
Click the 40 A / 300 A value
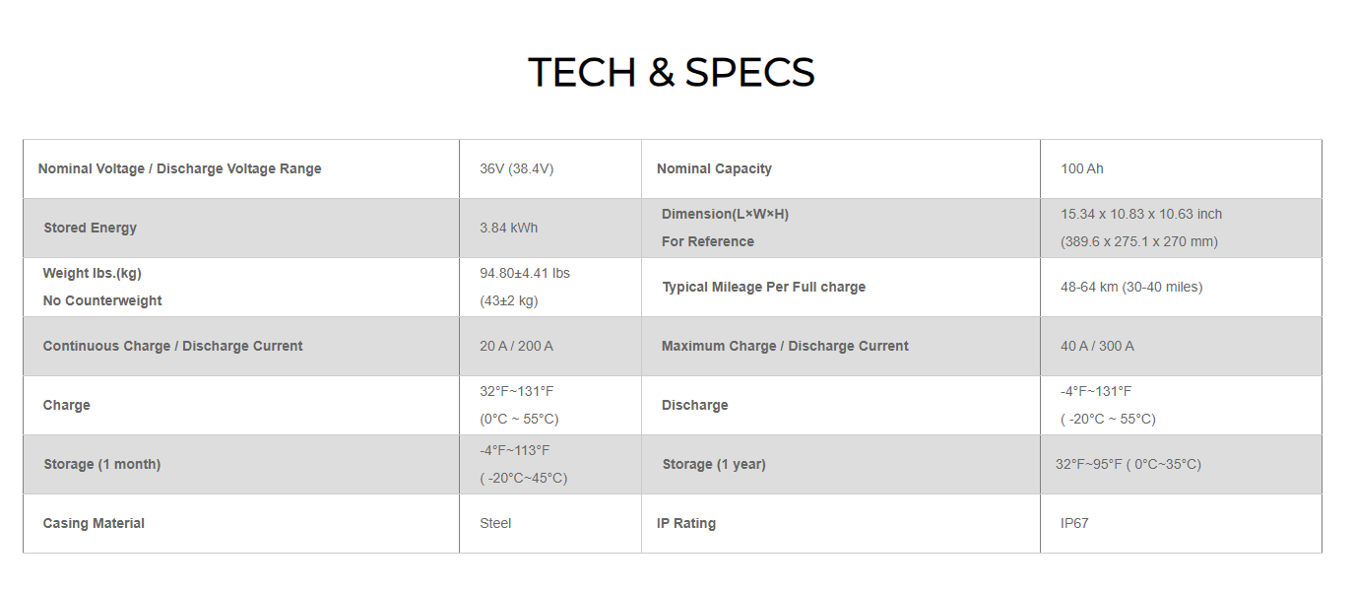tap(1097, 346)
